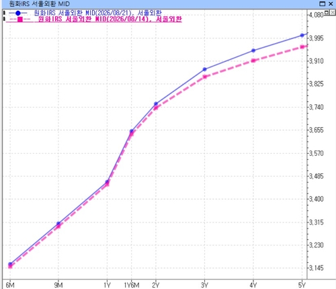The width and height of the screenshot is (336, 289).
Task: Click the 6M label on the x-axis
Action: click(x=10, y=285)
